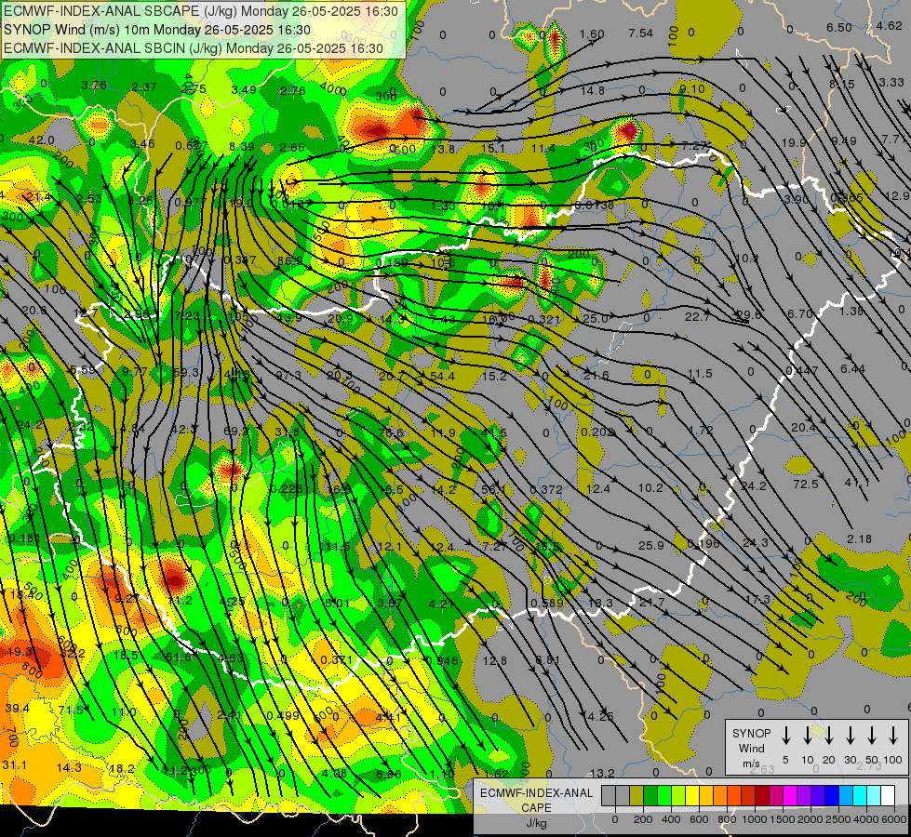Screen dimensions: 911x837
Task: Click the map value 2.18
Action: click(x=859, y=538)
